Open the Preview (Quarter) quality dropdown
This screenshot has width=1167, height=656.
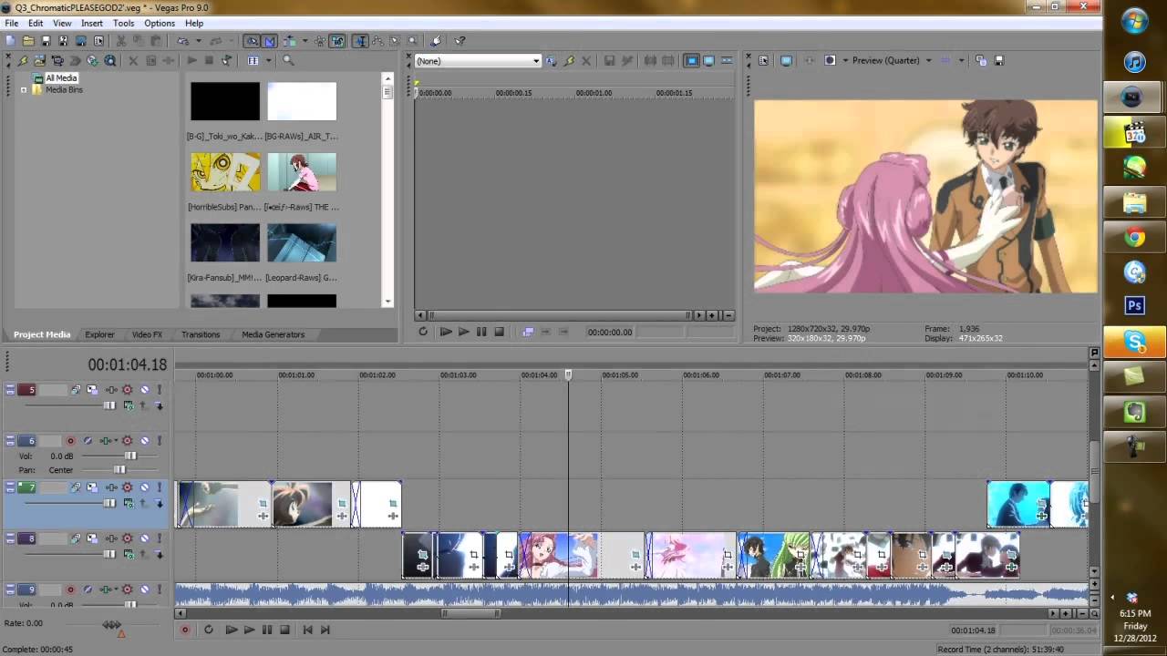point(928,61)
